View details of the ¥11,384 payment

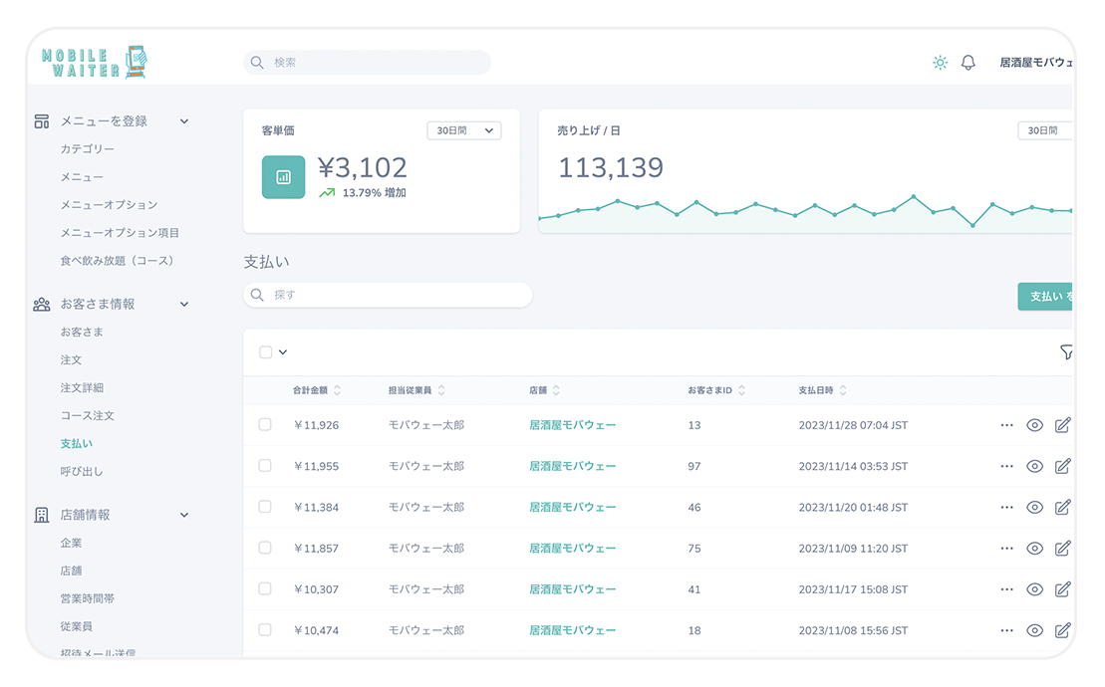[x=1034, y=507]
